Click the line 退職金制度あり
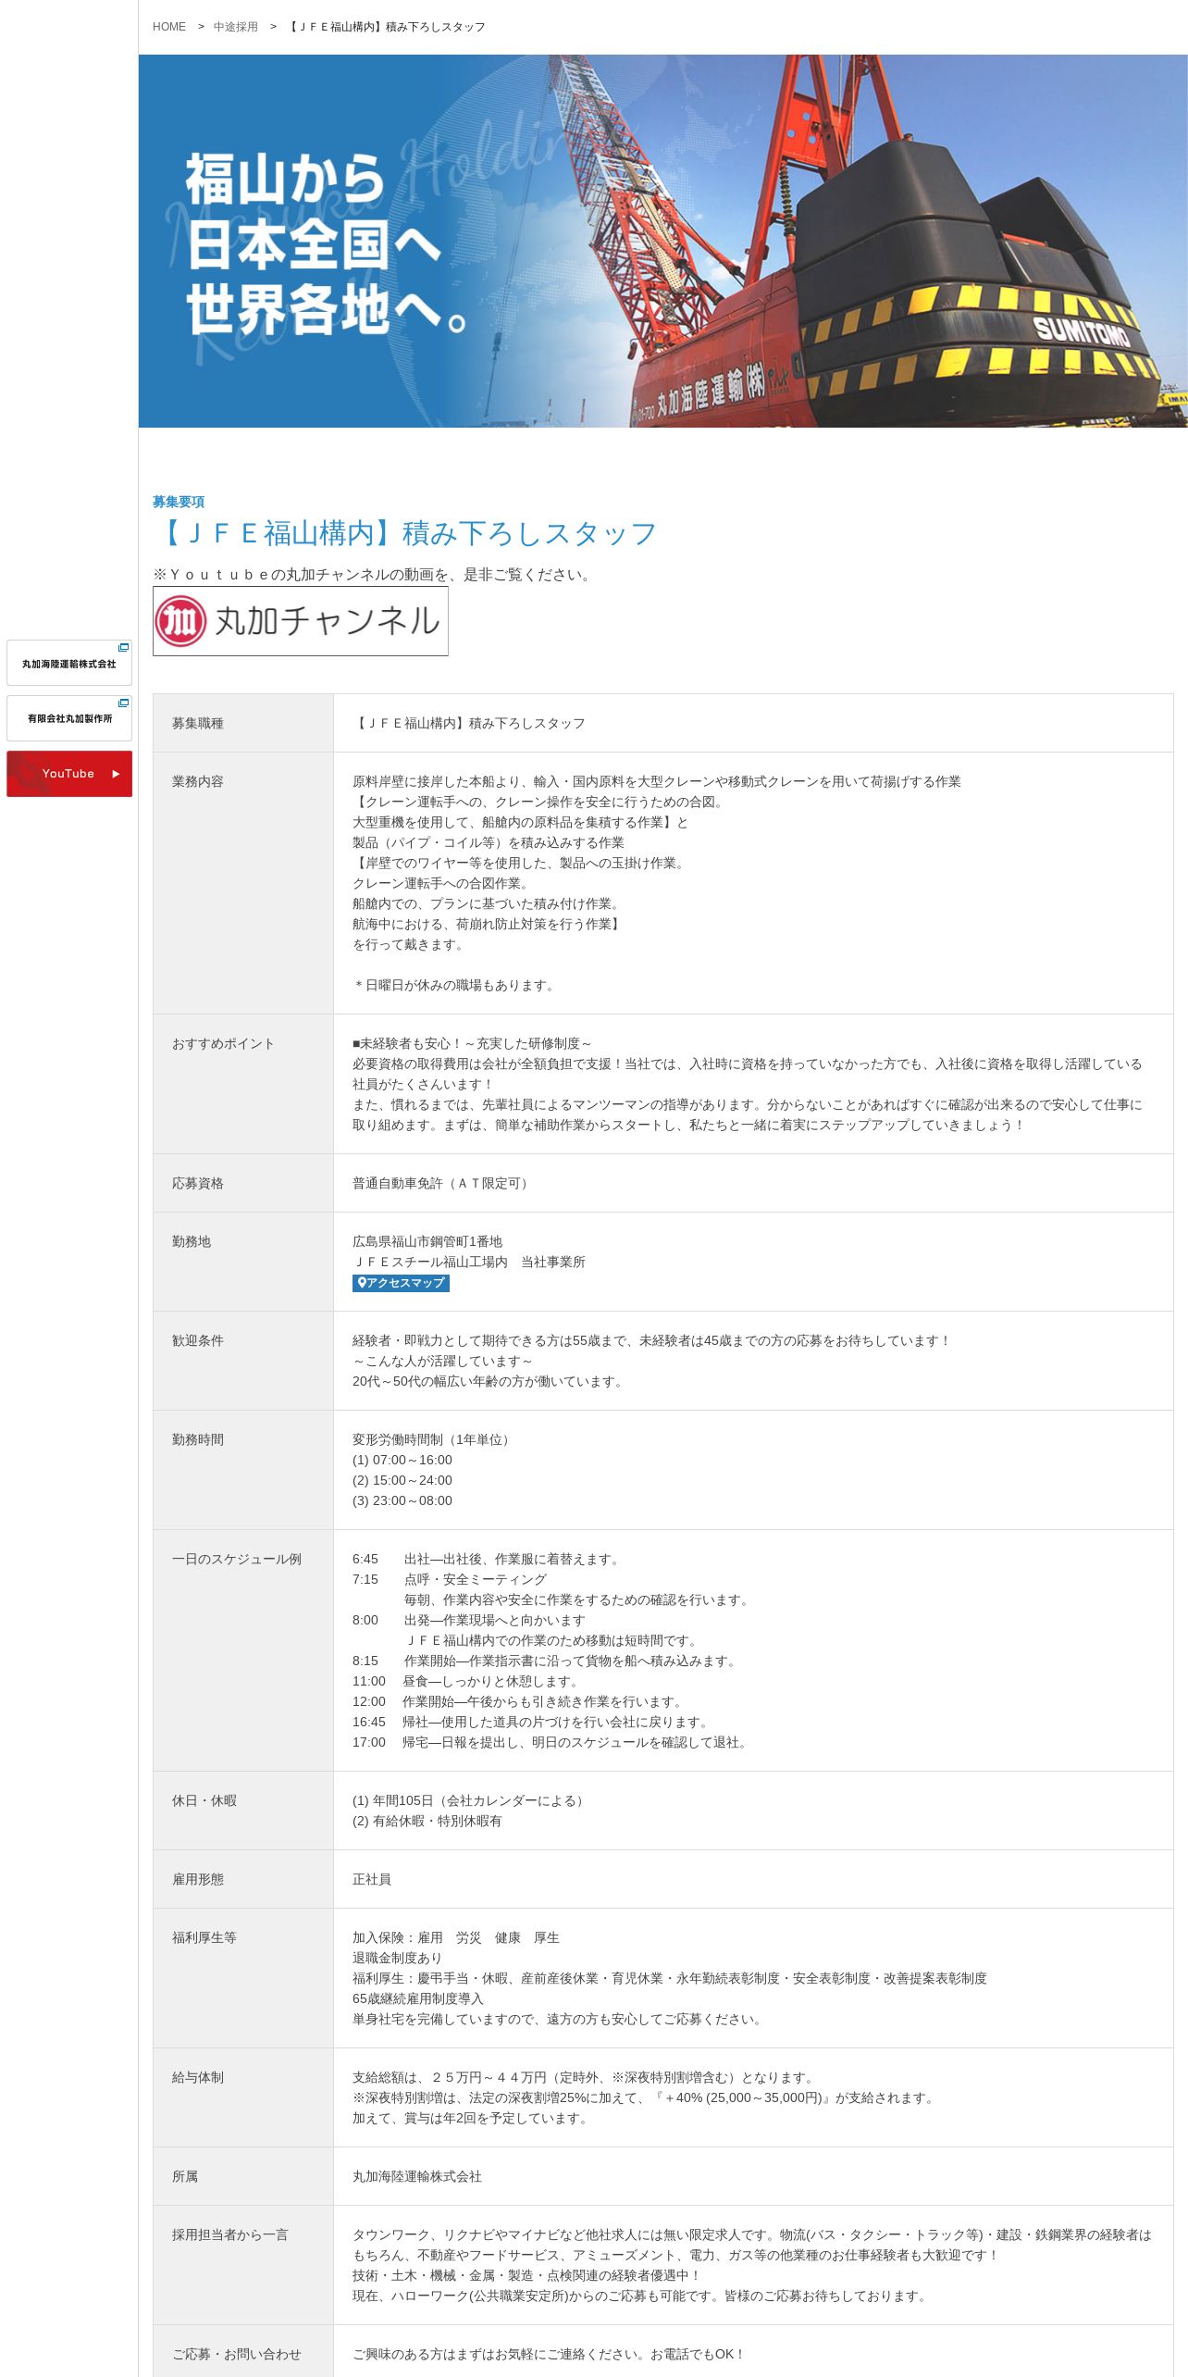1188x2377 pixels. (x=398, y=1958)
